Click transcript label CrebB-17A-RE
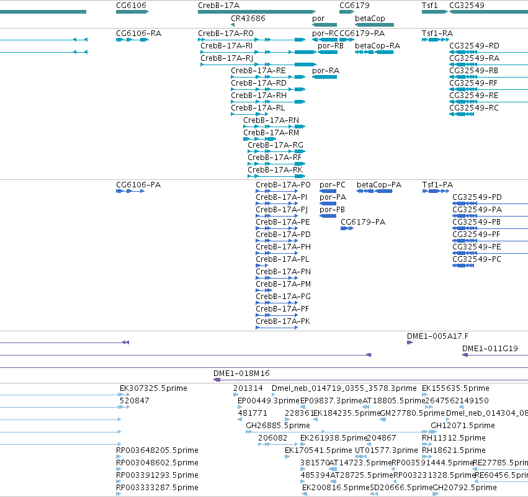The image size is (528, 497). click(258, 71)
